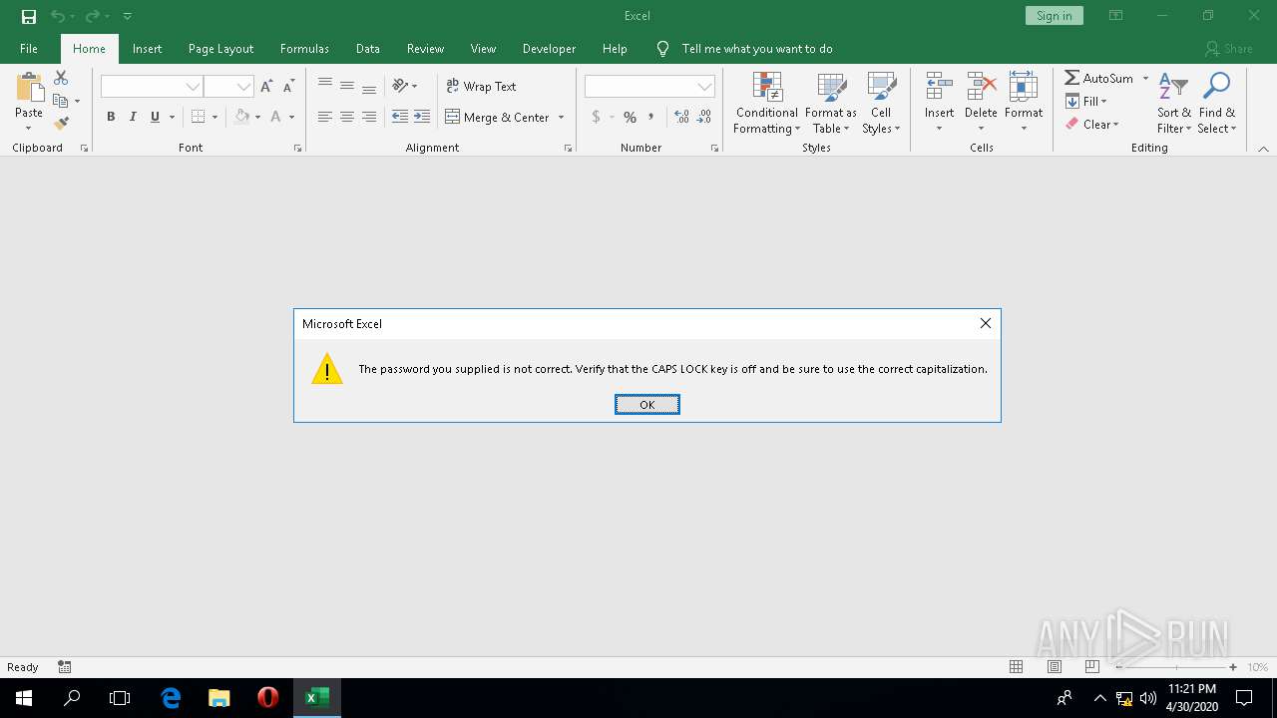Image resolution: width=1277 pixels, height=718 pixels.
Task: Click the Redo arrow icon
Action: pyautogui.click(x=92, y=16)
